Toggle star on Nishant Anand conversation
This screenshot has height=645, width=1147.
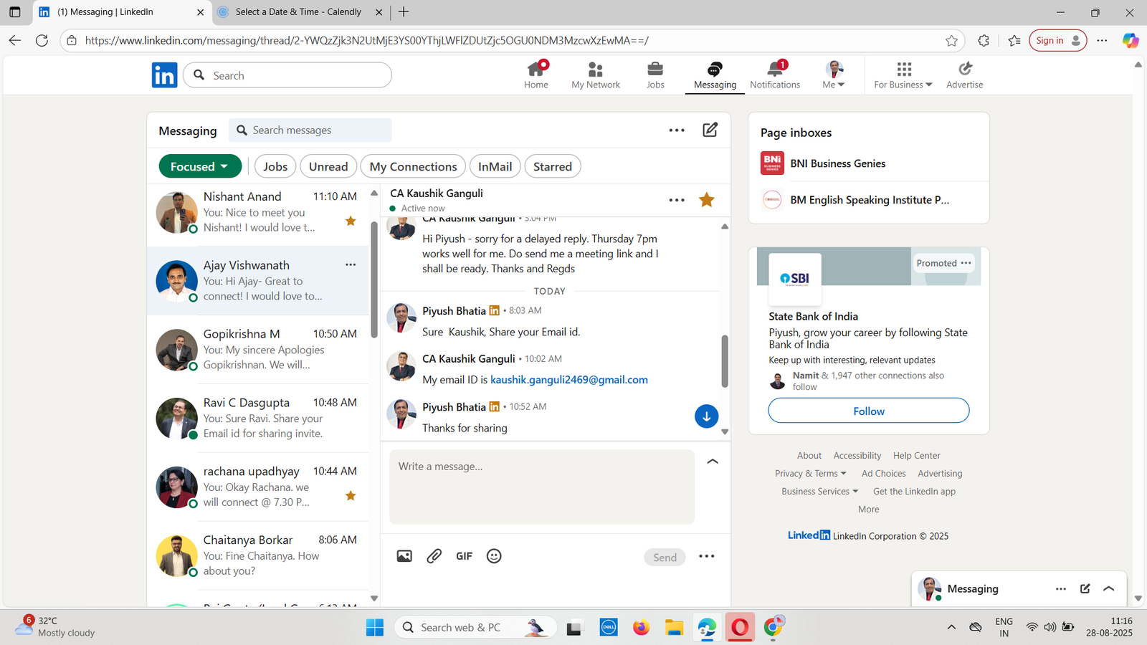pos(351,221)
